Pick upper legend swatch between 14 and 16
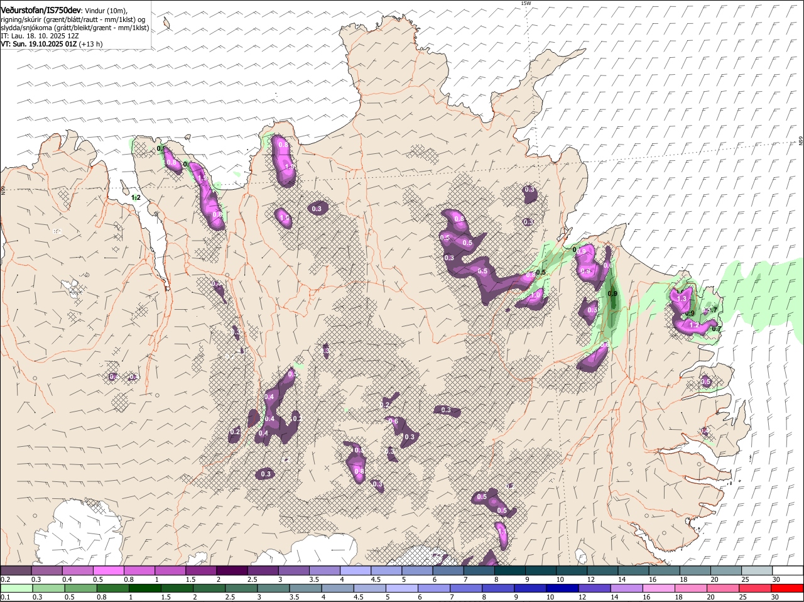The height and width of the screenshot is (602, 804). point(633,570)
